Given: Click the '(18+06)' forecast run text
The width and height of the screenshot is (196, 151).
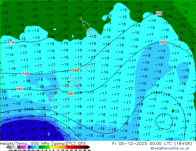Looking at the screenshot, I should tap(183, 144).
